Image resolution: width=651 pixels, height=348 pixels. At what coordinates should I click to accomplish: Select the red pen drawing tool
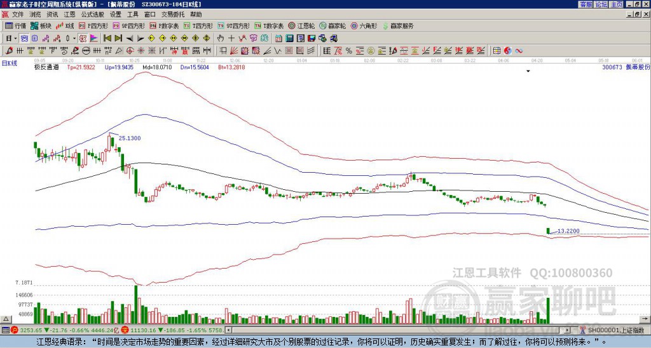pos(8,51)
